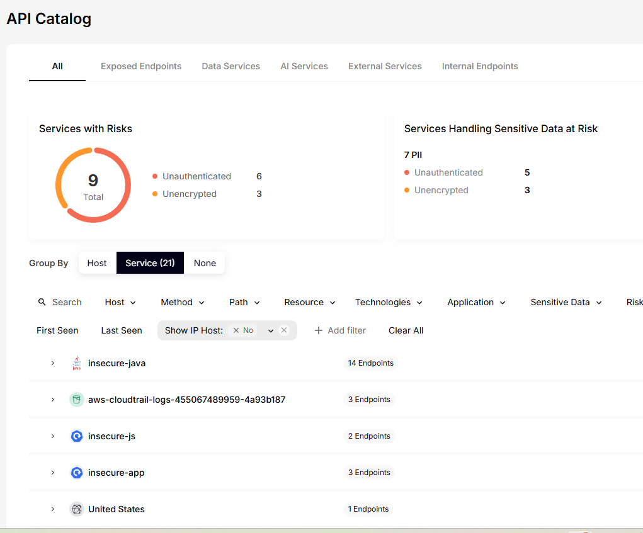Click the Java icon beside insecure-java
Image resolution: width=643 pixels, height=533 pixels.
pos(76,363)
